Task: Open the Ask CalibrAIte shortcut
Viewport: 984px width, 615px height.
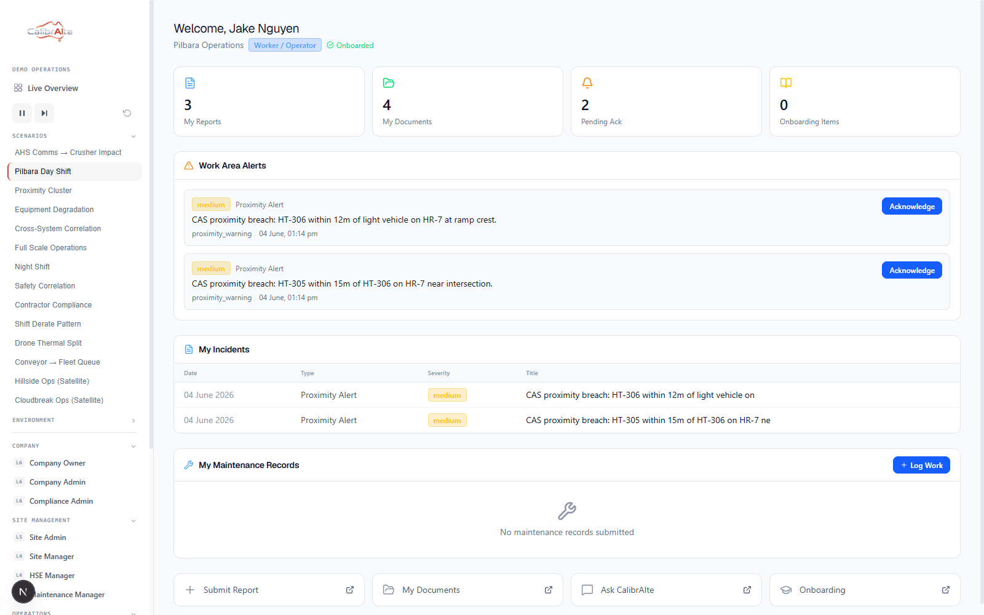Action: pyautogui.click(x=666, y=590)
